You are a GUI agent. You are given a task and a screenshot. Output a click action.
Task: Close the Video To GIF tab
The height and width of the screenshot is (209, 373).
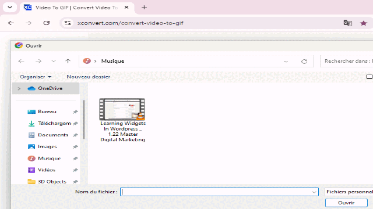[x=126, y=8]
